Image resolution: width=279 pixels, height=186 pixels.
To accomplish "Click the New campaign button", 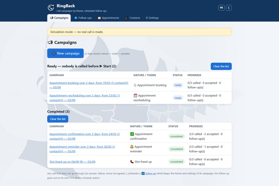I will point(65,53).
